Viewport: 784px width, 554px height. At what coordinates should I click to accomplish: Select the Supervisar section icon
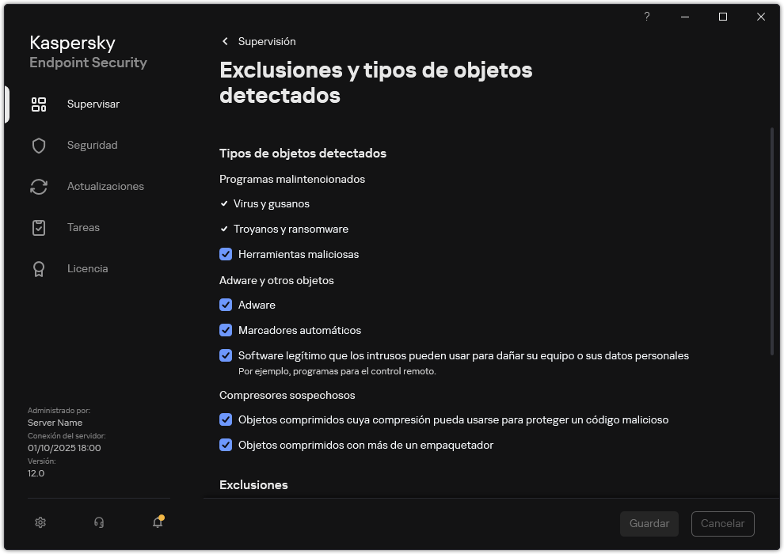point(39,104)
